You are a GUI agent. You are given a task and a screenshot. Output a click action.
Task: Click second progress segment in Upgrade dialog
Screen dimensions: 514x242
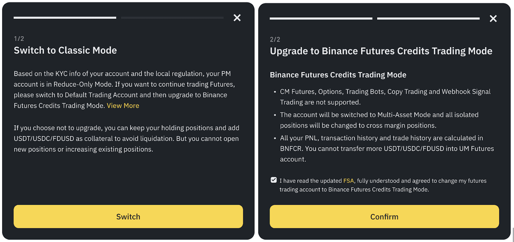pos(428,19)
